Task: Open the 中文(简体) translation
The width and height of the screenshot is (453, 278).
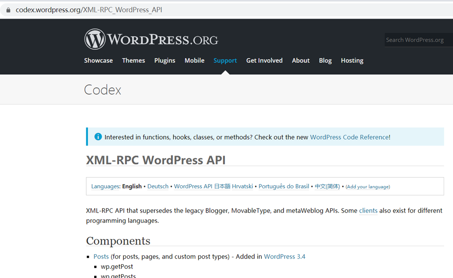Action: click(327, 187)
